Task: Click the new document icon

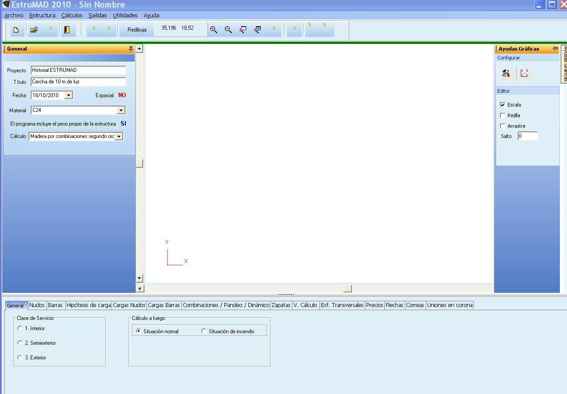Action: pos(16,30)
